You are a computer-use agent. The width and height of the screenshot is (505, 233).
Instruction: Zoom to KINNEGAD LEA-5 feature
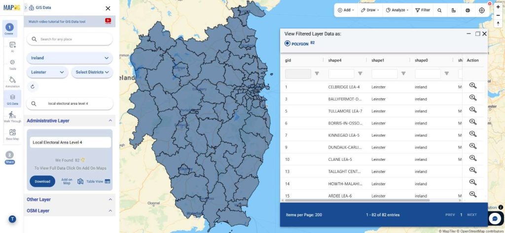[472, 134]
